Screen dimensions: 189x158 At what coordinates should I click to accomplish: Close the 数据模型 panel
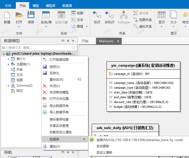click(73, 41)
